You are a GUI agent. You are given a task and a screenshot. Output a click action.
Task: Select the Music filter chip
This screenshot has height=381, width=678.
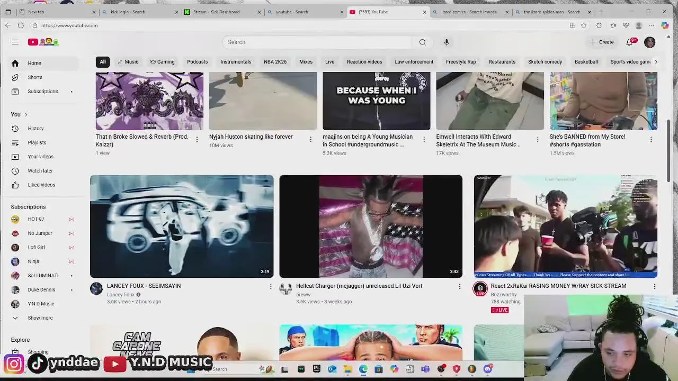click(x=128, y=62)
